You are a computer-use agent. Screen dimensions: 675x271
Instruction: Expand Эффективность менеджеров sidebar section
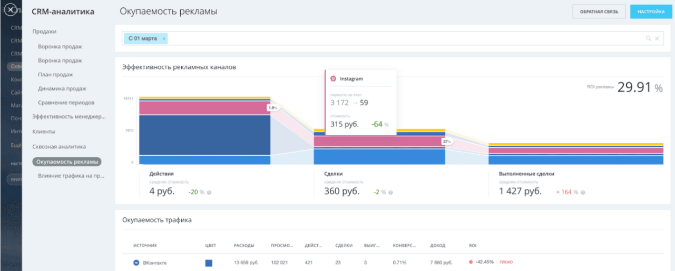coord(69,116)
